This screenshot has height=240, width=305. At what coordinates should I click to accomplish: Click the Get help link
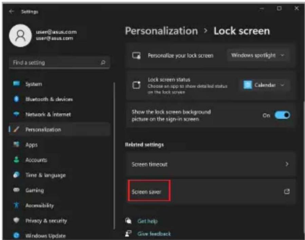tap(148, 221)
